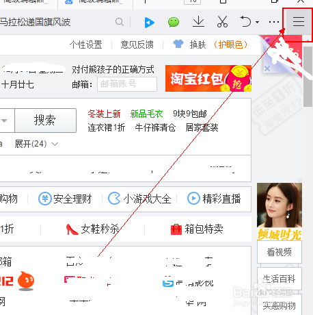
Task: Open the 倾城时光 video thumbnail
Action: tap(280, 212)
